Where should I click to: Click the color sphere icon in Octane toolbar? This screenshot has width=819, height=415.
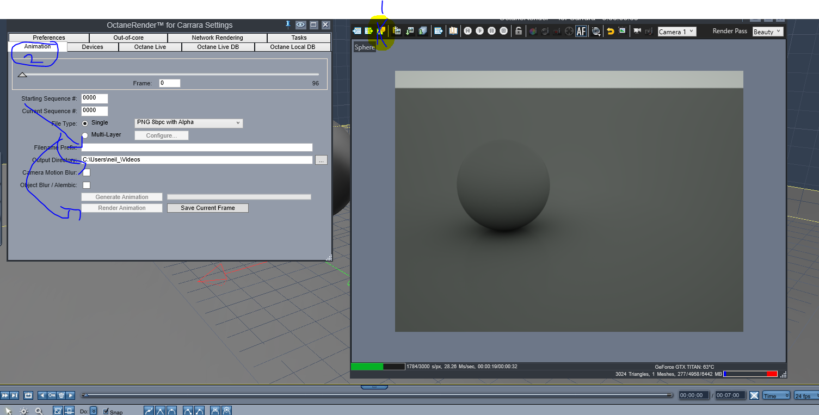tap(533, 32)
